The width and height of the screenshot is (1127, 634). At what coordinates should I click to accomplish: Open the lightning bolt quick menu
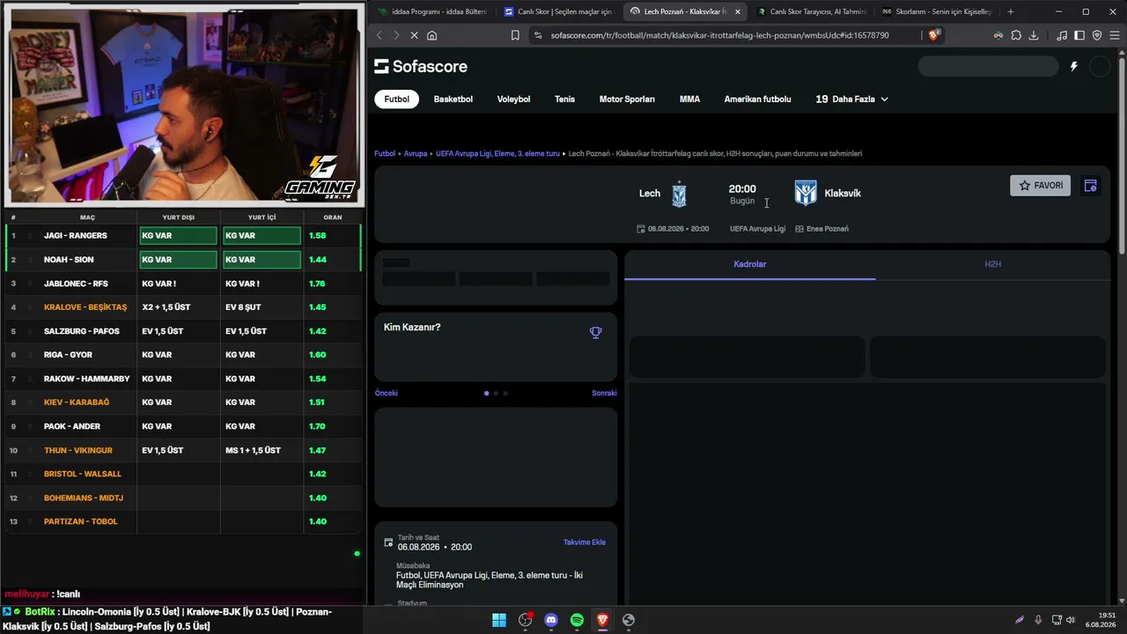(x=1073, y=66)
